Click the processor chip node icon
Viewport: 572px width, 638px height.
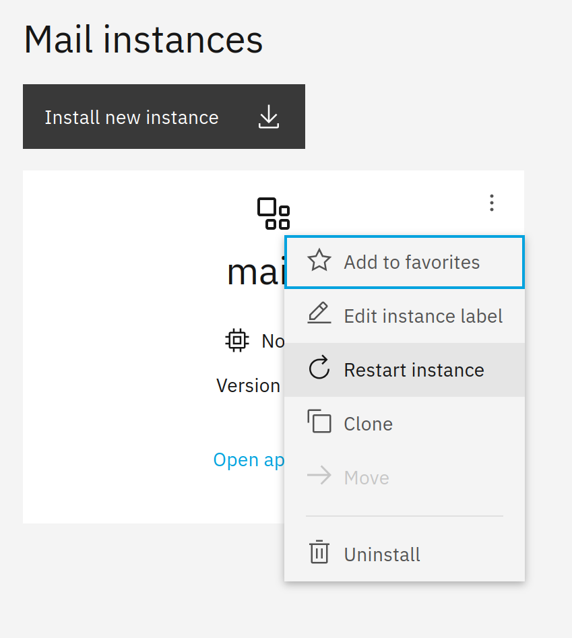coord(236,341)
